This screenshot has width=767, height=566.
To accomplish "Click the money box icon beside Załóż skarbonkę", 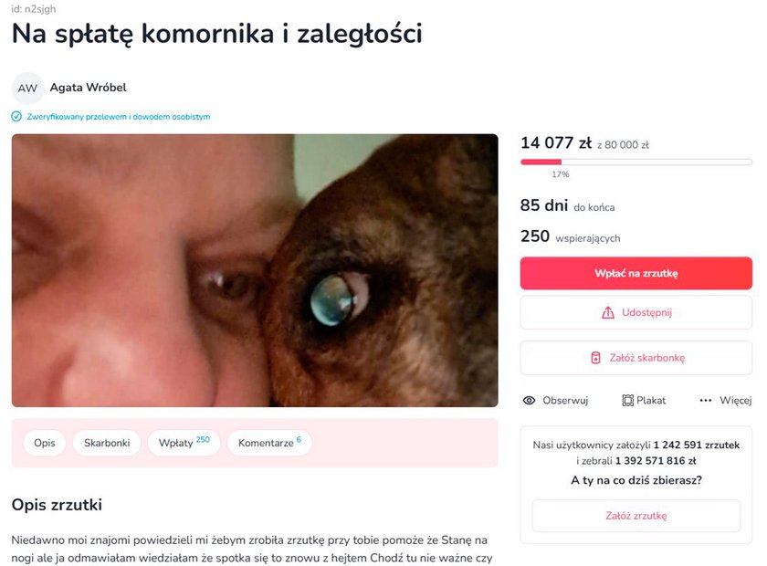I will click(x=595, y=358).
